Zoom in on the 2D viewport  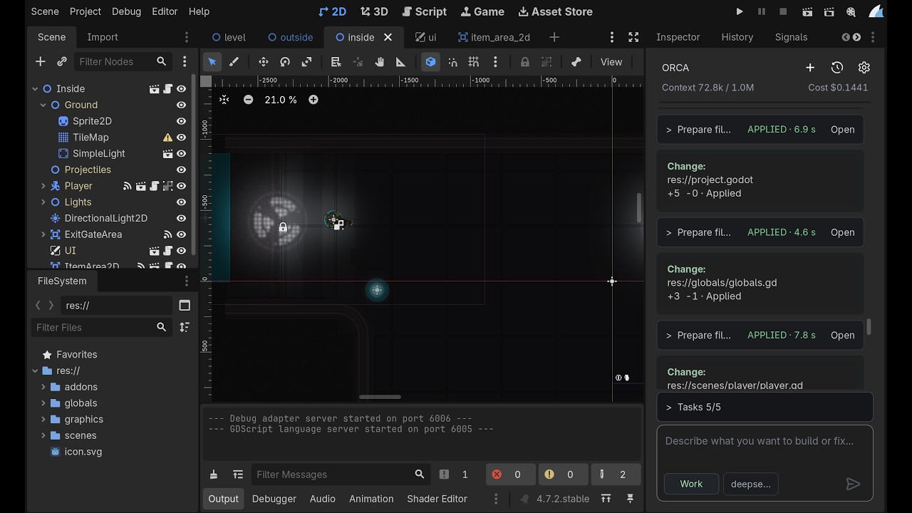[x=313, y=100]
